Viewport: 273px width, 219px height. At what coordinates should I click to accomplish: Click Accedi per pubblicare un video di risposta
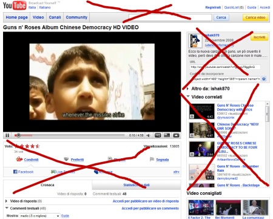pyautogui.click(x=146, y=201)
